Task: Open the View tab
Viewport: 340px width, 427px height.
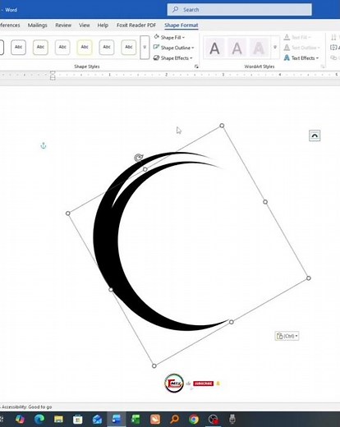Action: click(x=85, y=25)
